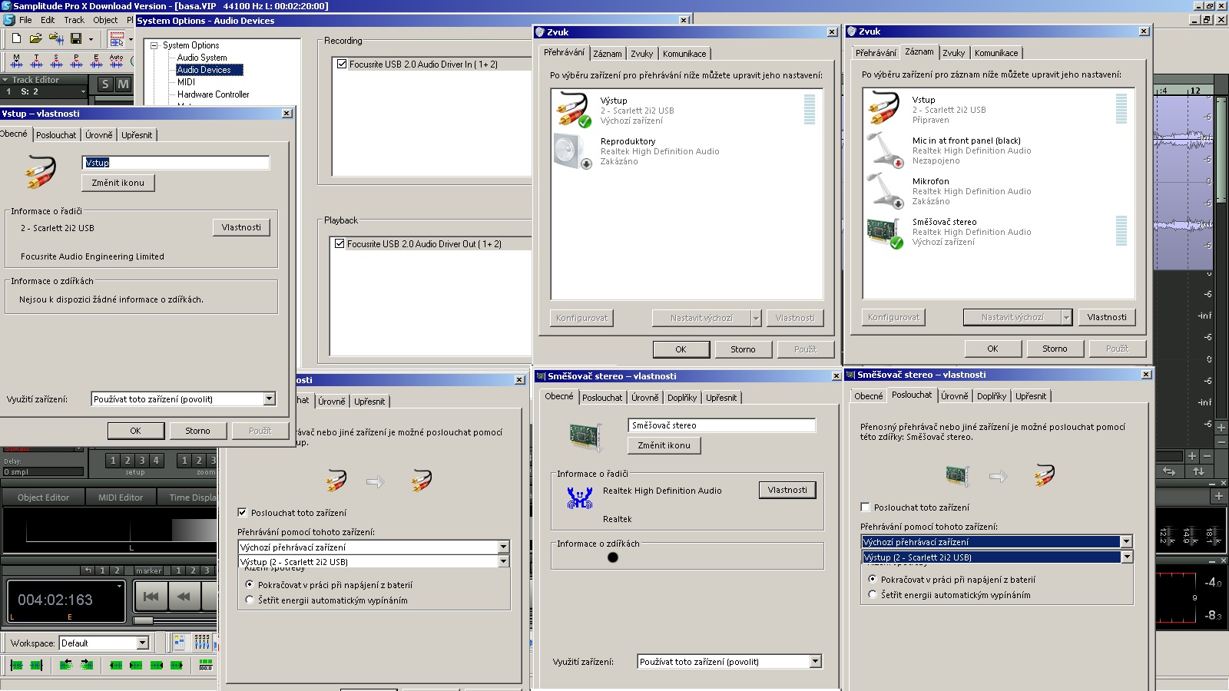Click the Vstup device name field

click(x=175, y=163)
